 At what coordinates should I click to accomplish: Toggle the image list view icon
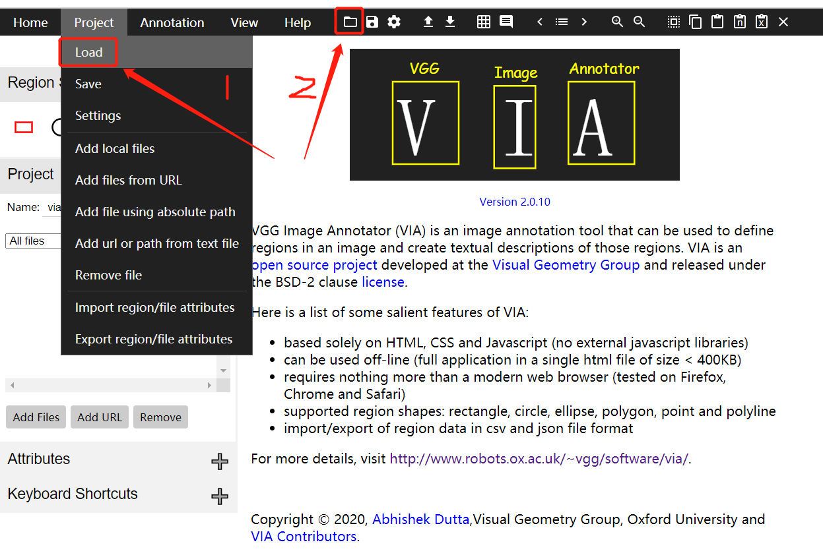(562, 21)
